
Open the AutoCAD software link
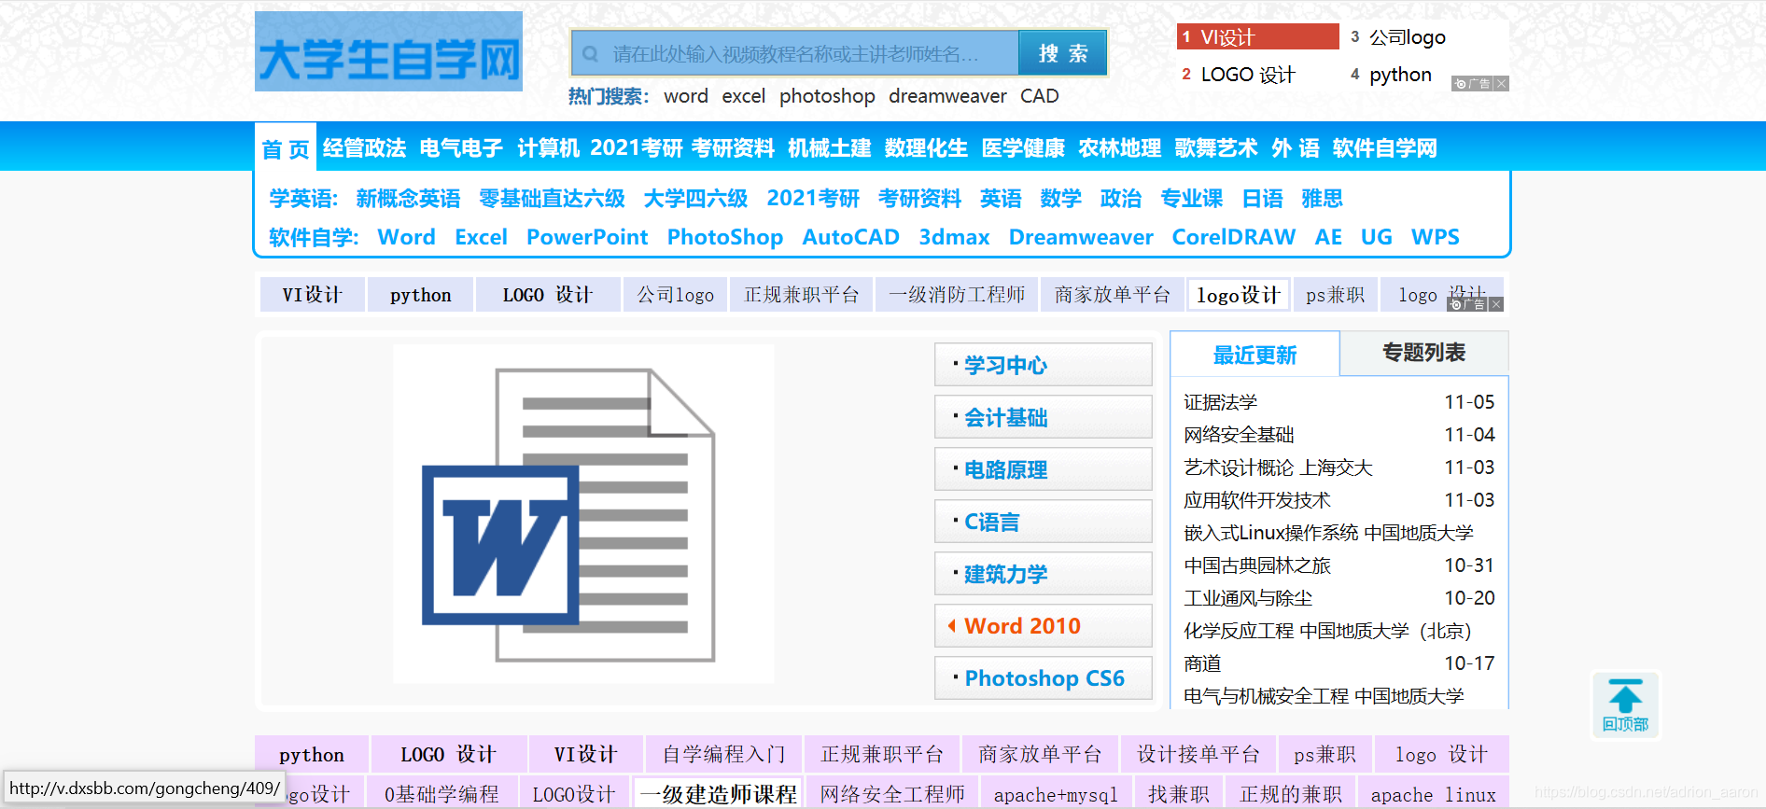[x=850, y=237]
